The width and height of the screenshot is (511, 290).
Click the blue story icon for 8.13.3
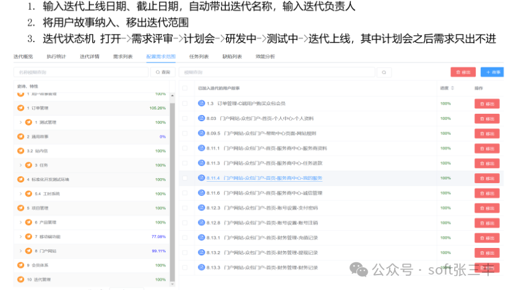click(x=201, y=267)
